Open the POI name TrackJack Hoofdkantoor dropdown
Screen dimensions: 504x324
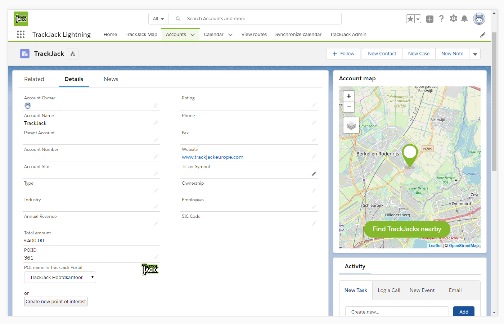(x=60, y=277)
